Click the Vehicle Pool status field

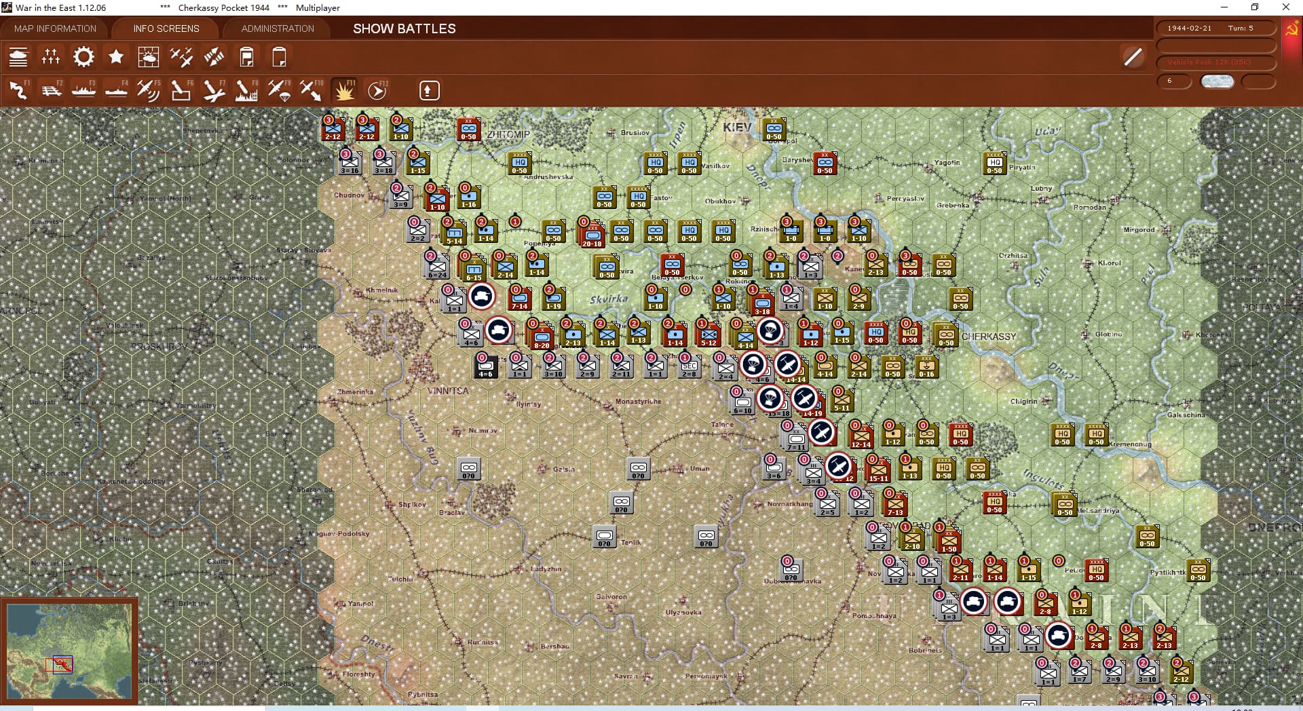coord(1215,62)
